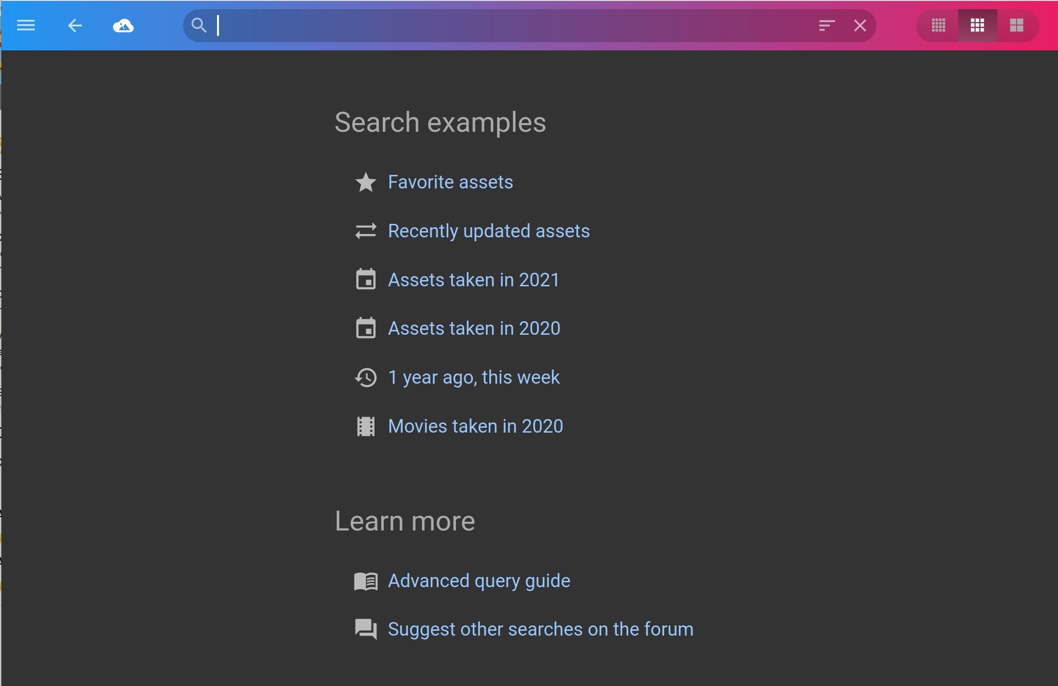Switch to small thumbnail grid view
1058x686 pixels.
point(938,25)
